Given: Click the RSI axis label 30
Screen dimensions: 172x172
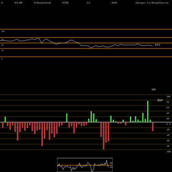Looking at the screenshot, I should 2,51.
